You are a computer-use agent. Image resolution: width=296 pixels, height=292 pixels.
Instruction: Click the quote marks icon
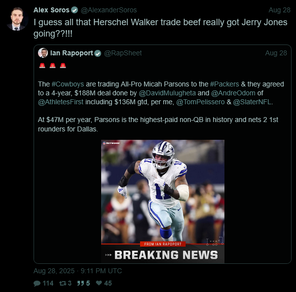point(80,283)
